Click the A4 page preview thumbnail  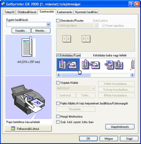point(29,47)
